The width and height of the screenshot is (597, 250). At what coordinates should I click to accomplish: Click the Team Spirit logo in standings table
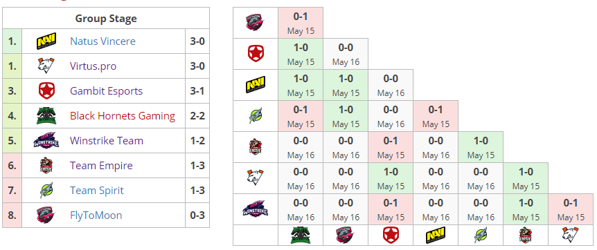46,191
